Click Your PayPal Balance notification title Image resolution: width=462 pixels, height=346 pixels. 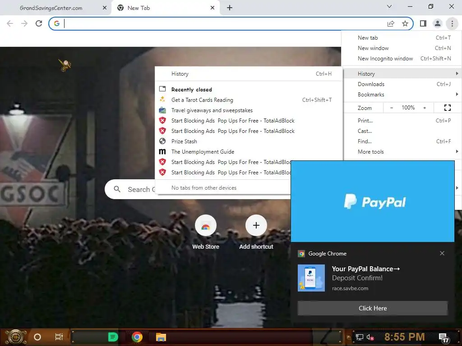tap(365, 269)
